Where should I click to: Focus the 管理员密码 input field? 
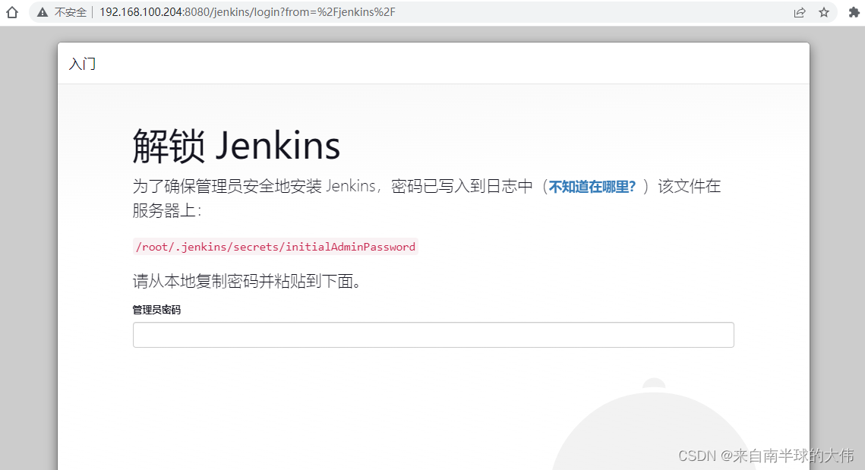tap(433, 335)
